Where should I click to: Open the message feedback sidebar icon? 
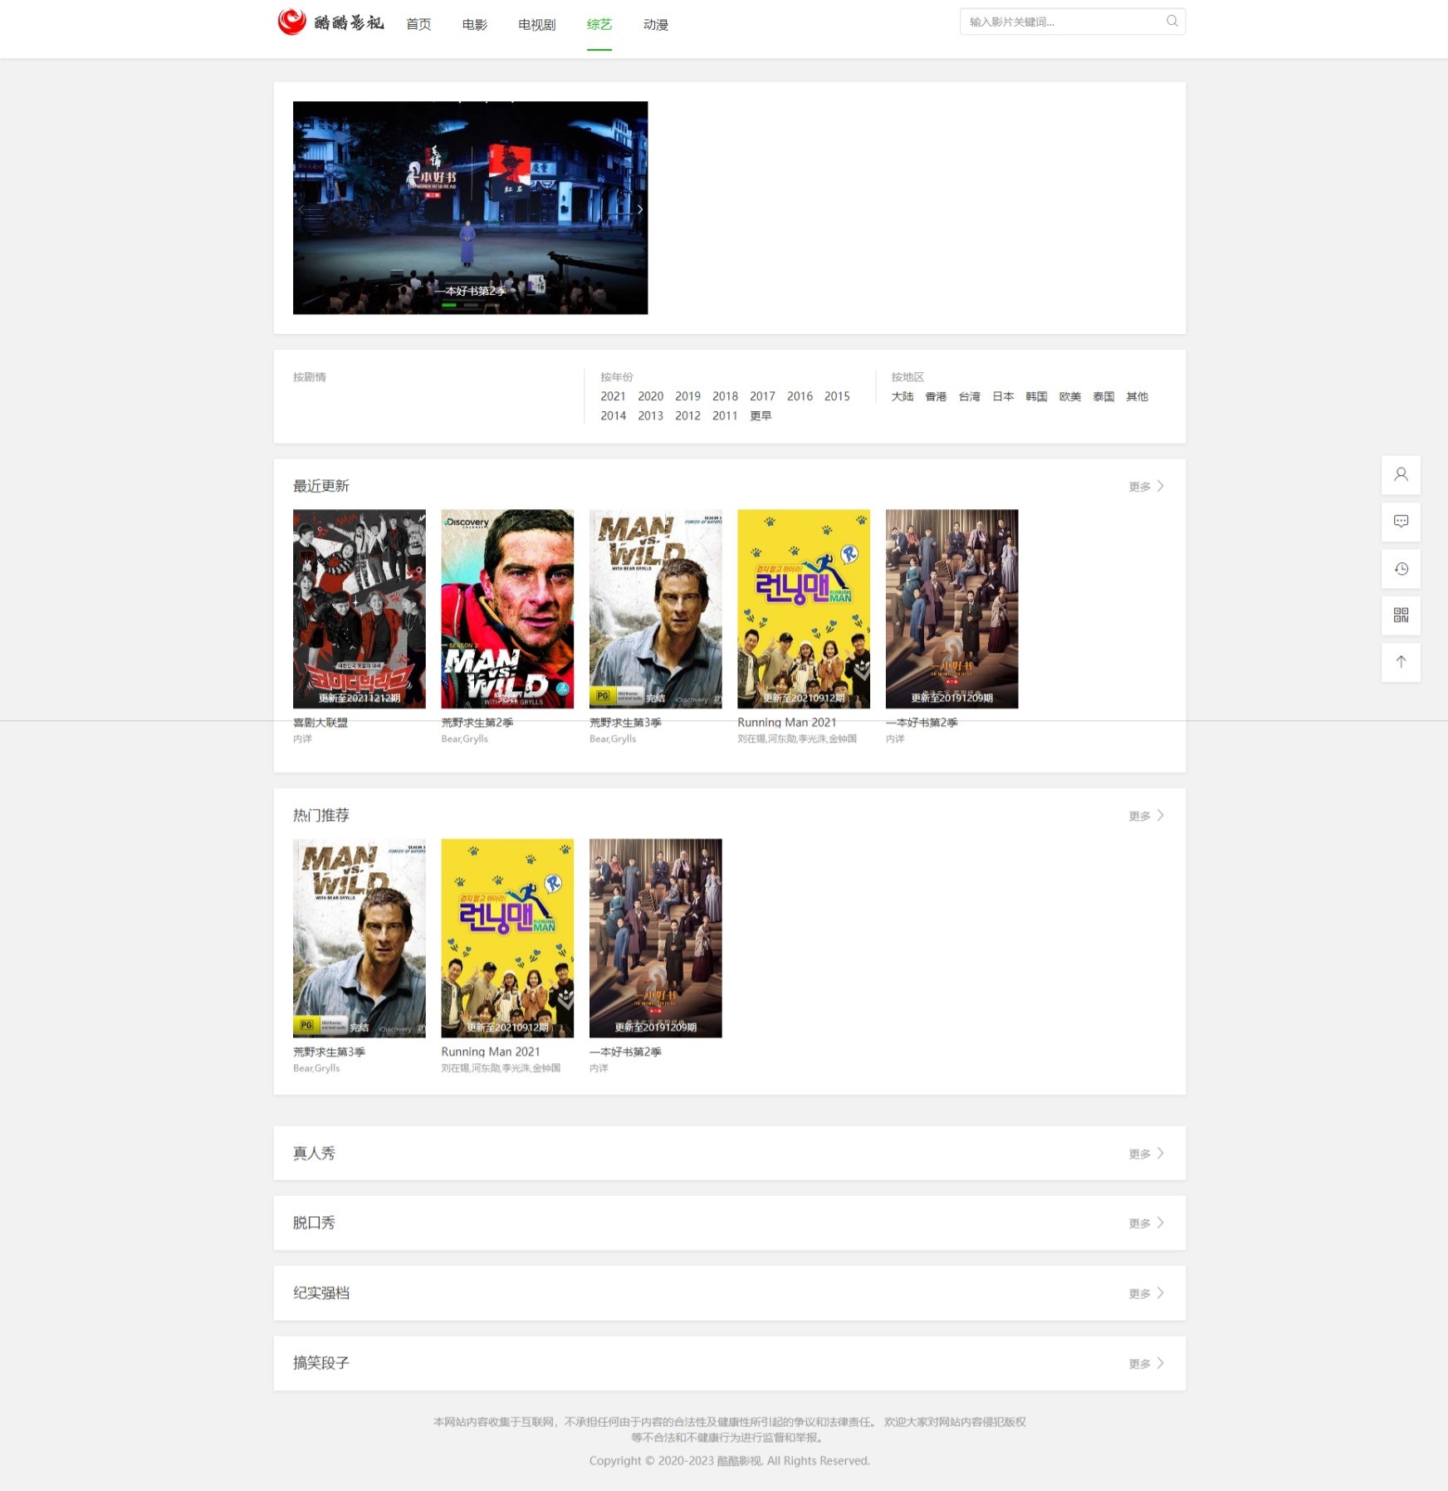coord(1401,522)
